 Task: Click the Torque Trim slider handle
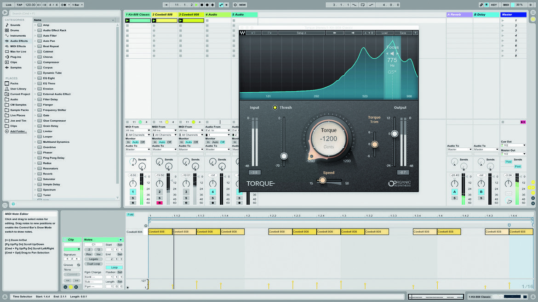click(x=375, y=144)
